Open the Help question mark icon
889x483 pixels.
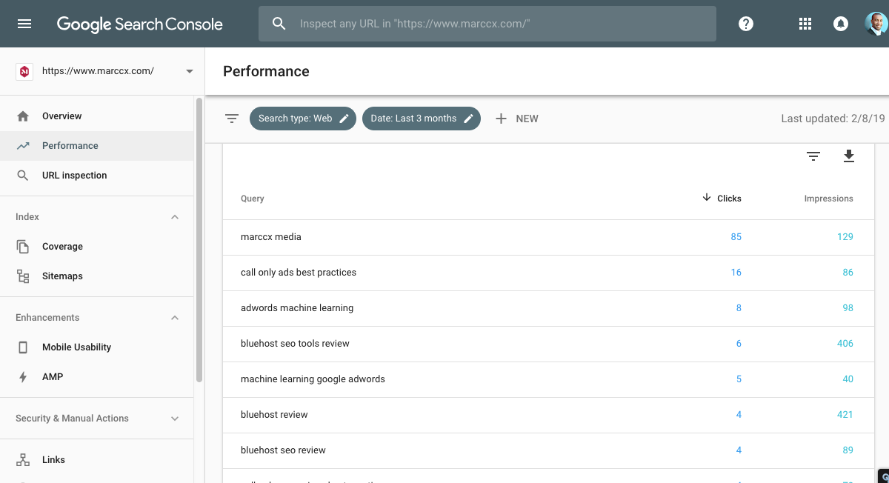[x=746, y=24]
